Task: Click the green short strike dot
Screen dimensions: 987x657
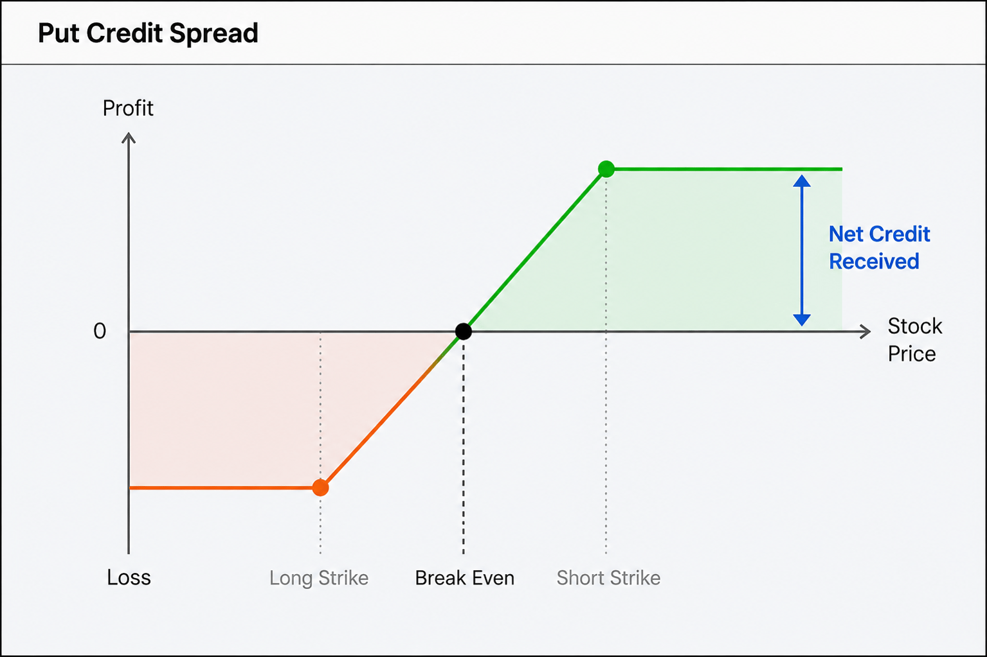Action: 606,169
